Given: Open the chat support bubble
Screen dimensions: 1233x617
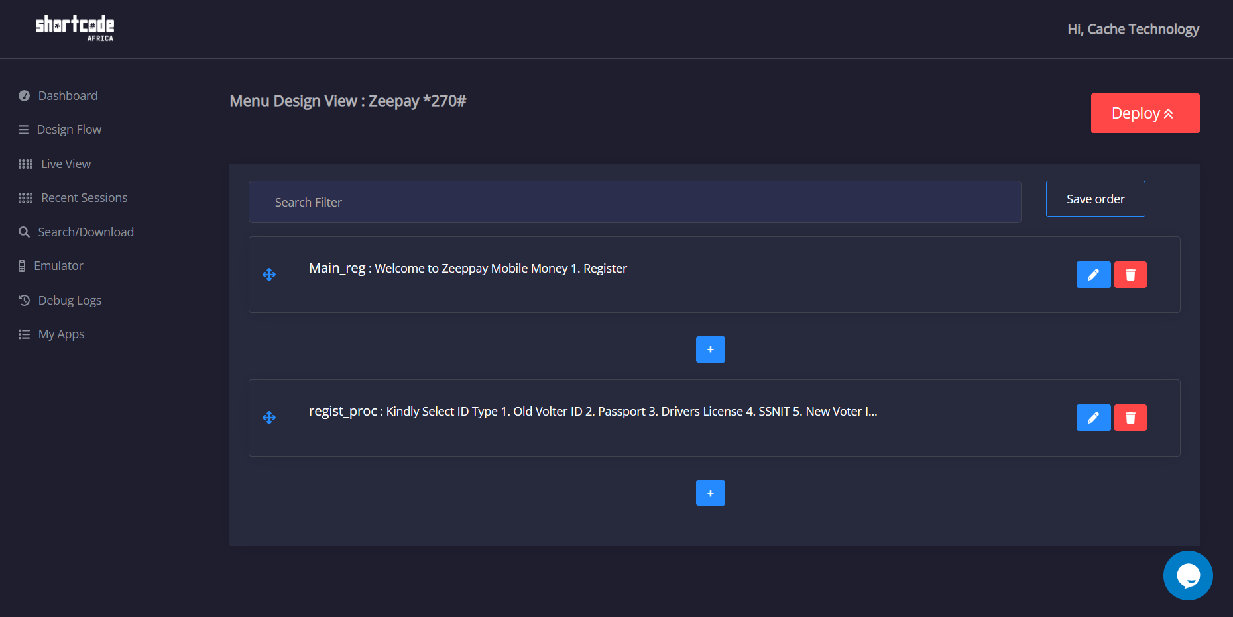Looking at the screenshot, I should [x=1188, y=576].
